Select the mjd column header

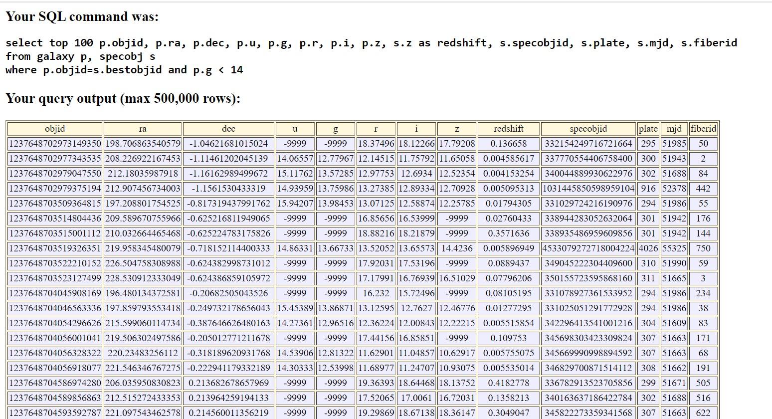coord(674,129)
